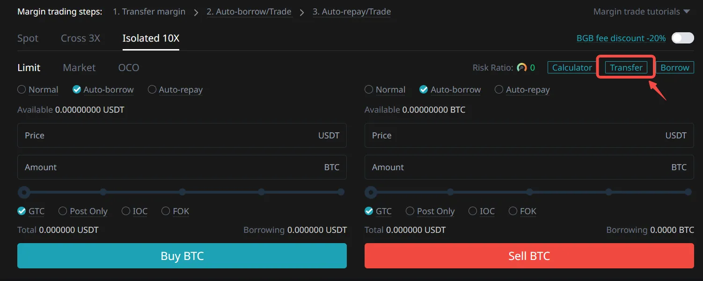This screenshot has width=703, height=281.
Task: Open the BGB fee discount link
Action: [x=621, y=38]
